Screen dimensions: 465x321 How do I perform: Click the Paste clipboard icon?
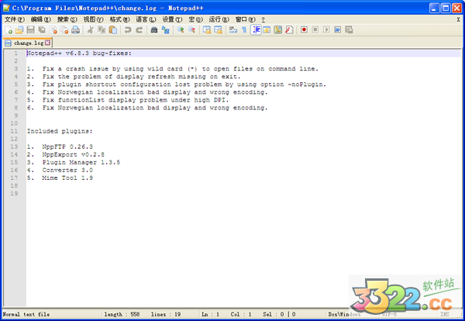click(113, 30)
